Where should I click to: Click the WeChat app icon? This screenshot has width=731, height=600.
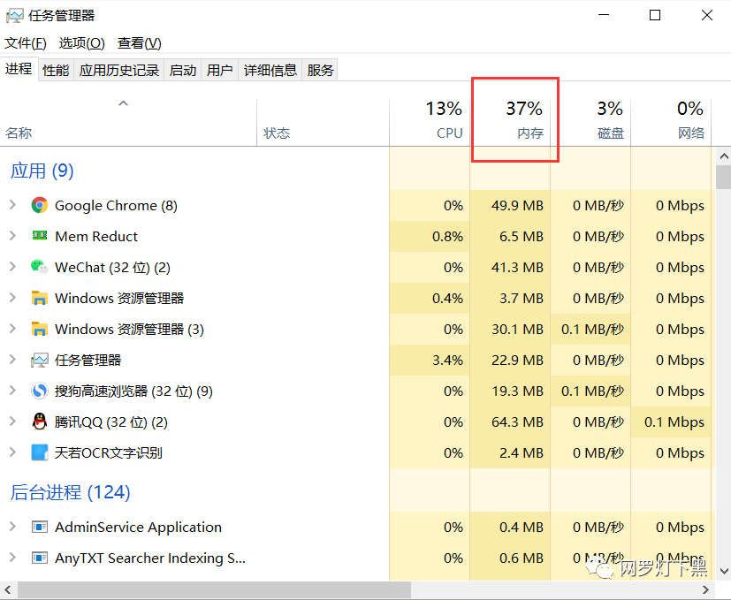click(40, 267)
